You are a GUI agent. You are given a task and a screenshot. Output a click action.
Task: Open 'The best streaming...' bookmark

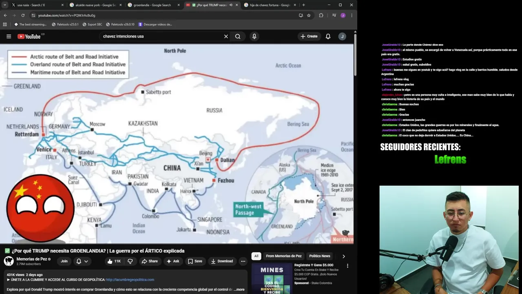tap(30, 24)
